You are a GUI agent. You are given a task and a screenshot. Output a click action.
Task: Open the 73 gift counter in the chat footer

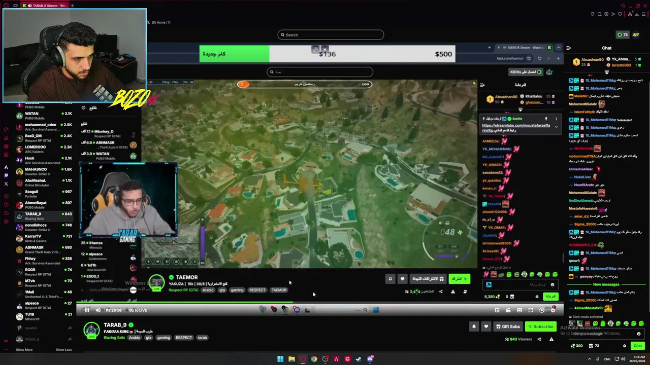(x=594, y=346)
